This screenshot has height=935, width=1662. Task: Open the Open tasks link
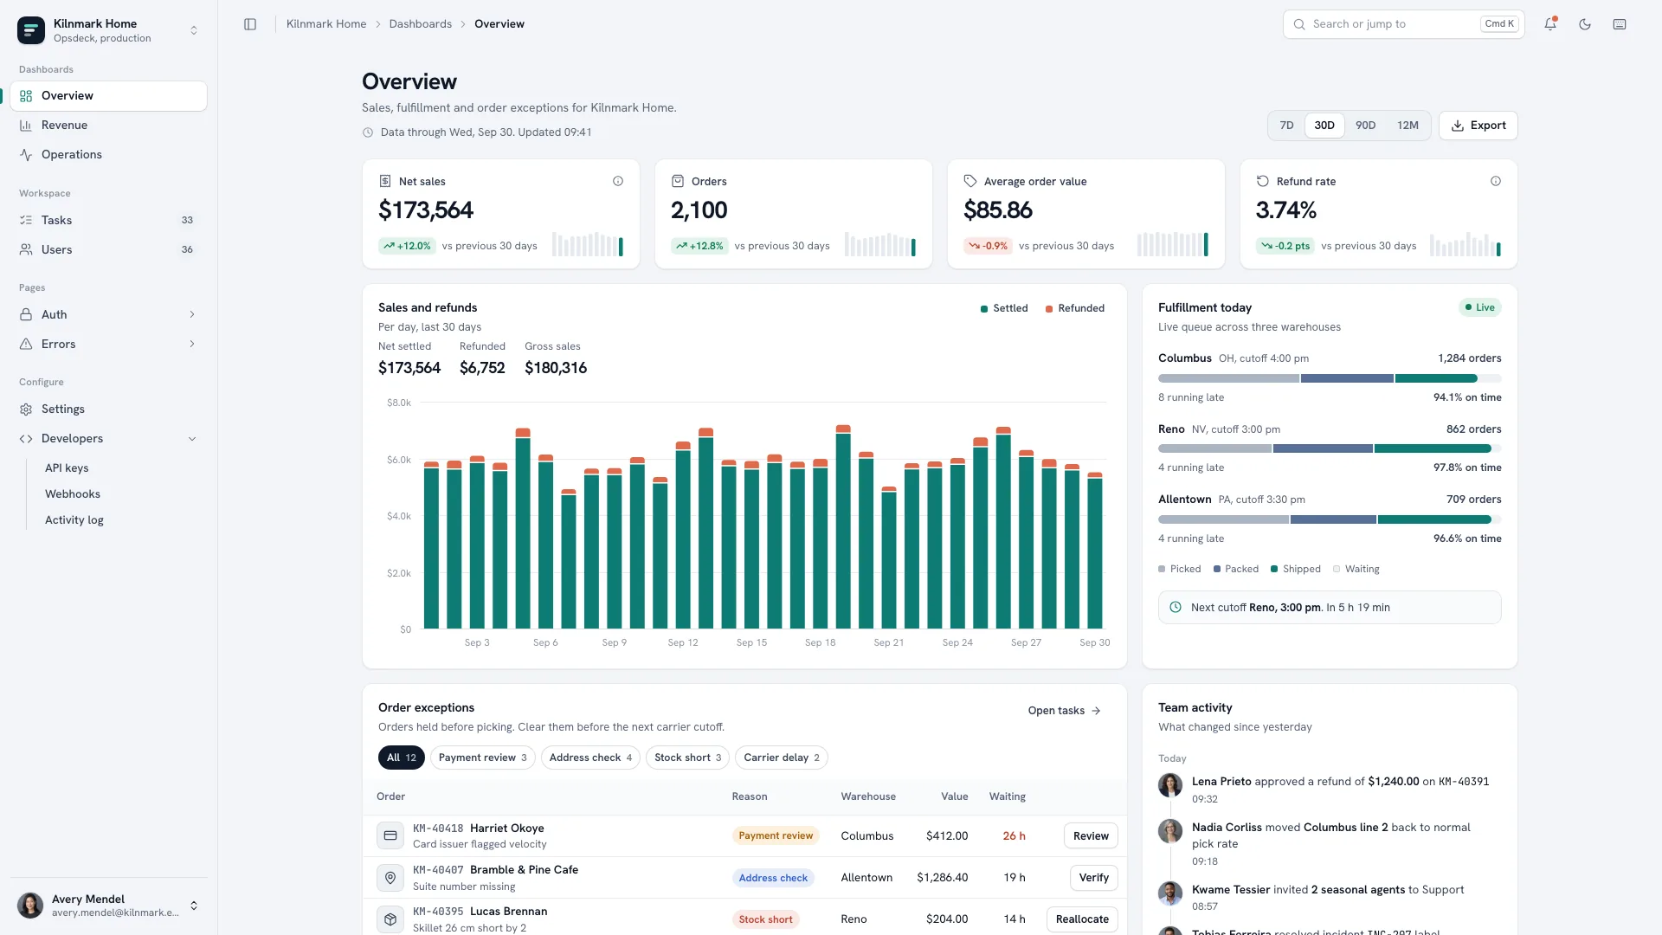coord(1064,711)
